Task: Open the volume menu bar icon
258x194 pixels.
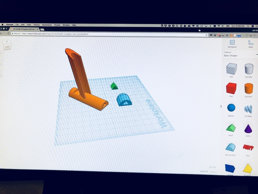Action: coord(223,26)
